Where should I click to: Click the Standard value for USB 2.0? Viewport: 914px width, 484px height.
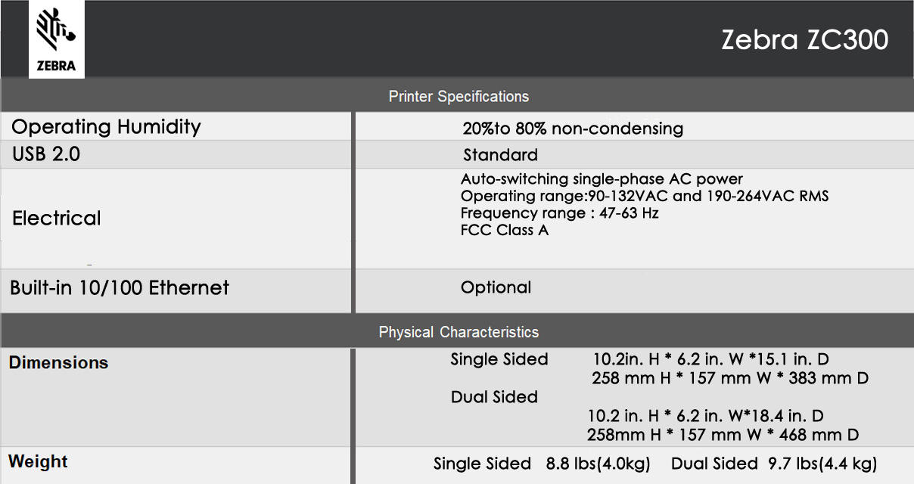[500, 155]
